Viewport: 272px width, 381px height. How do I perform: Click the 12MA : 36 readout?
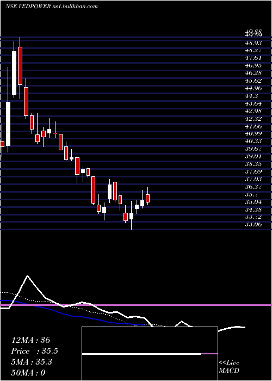[x=31, y=340]
